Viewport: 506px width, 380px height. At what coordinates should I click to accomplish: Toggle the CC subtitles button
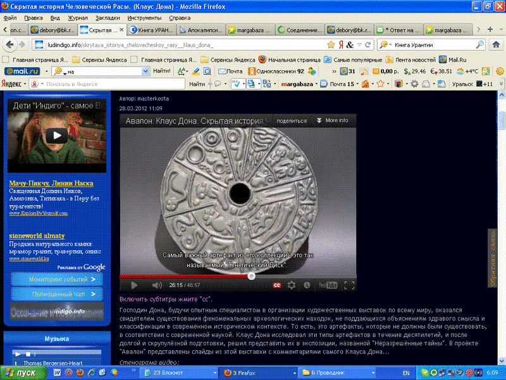[277, 285]
